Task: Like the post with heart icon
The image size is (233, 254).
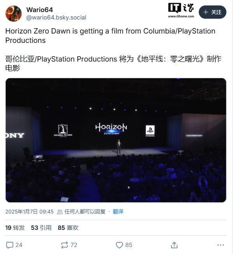Action: 119,245
